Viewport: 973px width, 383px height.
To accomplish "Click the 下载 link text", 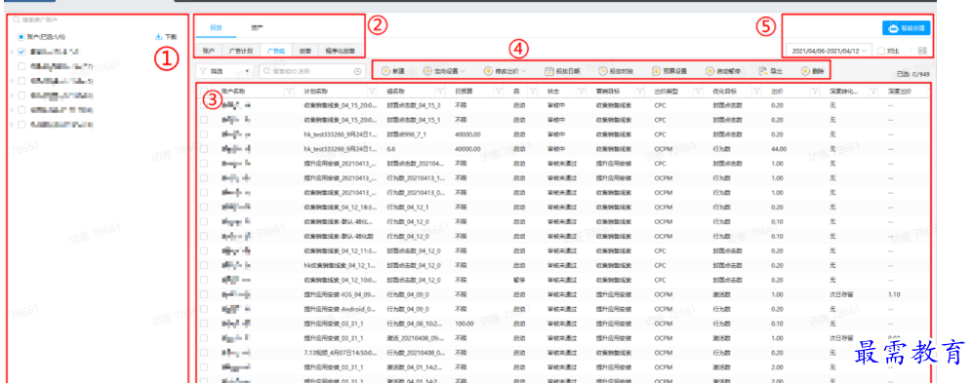I will 171,37.
